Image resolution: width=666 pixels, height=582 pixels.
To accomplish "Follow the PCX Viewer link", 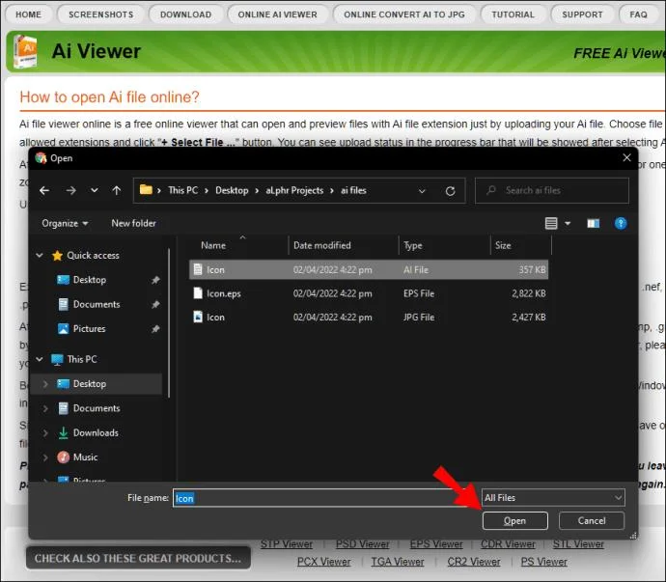I will coord(323,562).
